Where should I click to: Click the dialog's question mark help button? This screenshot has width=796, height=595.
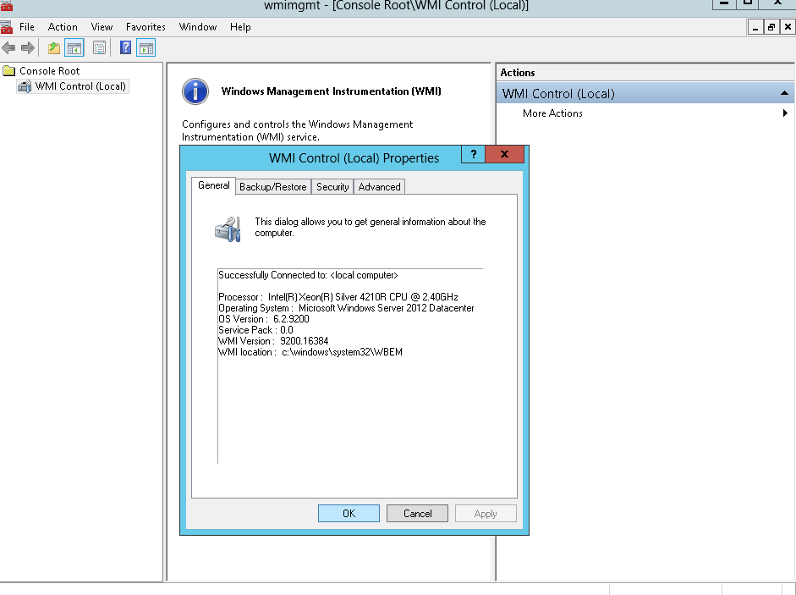(x=473, y=155)
